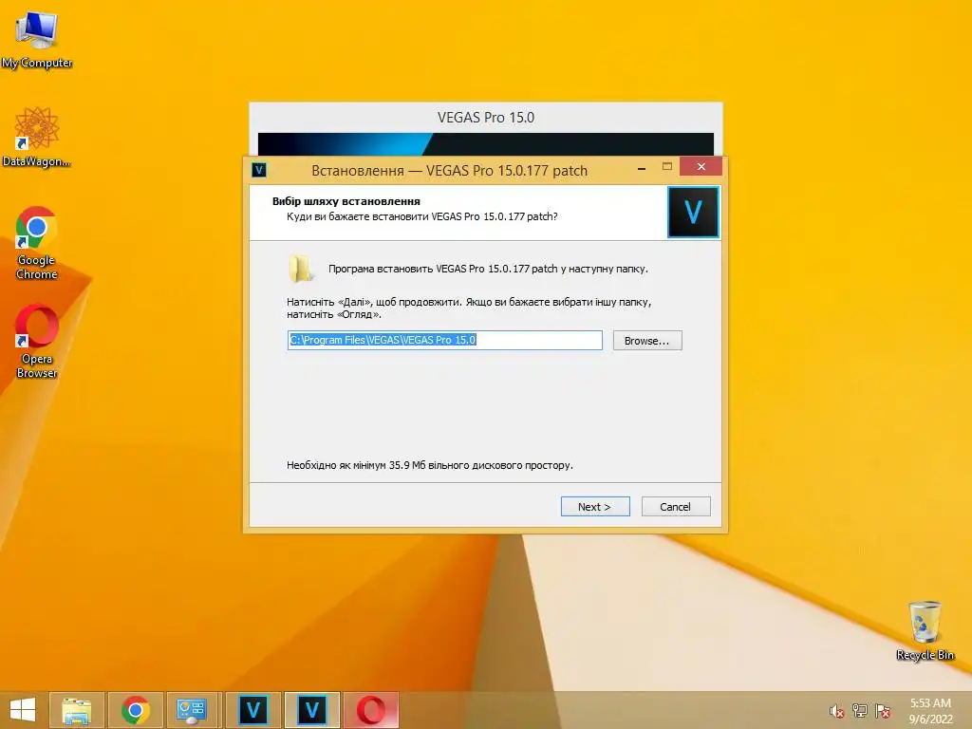The image size is (972, 729).
Task: Cancel the VEGAS Pro patch installation
Action: tap(676, 507)
